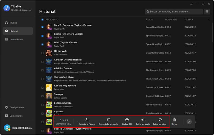This screenshot has height=135, width=214.
Task: Open the Editor de etiquetas tag icon
Action: pyautogui.click(x=160, y=120)
